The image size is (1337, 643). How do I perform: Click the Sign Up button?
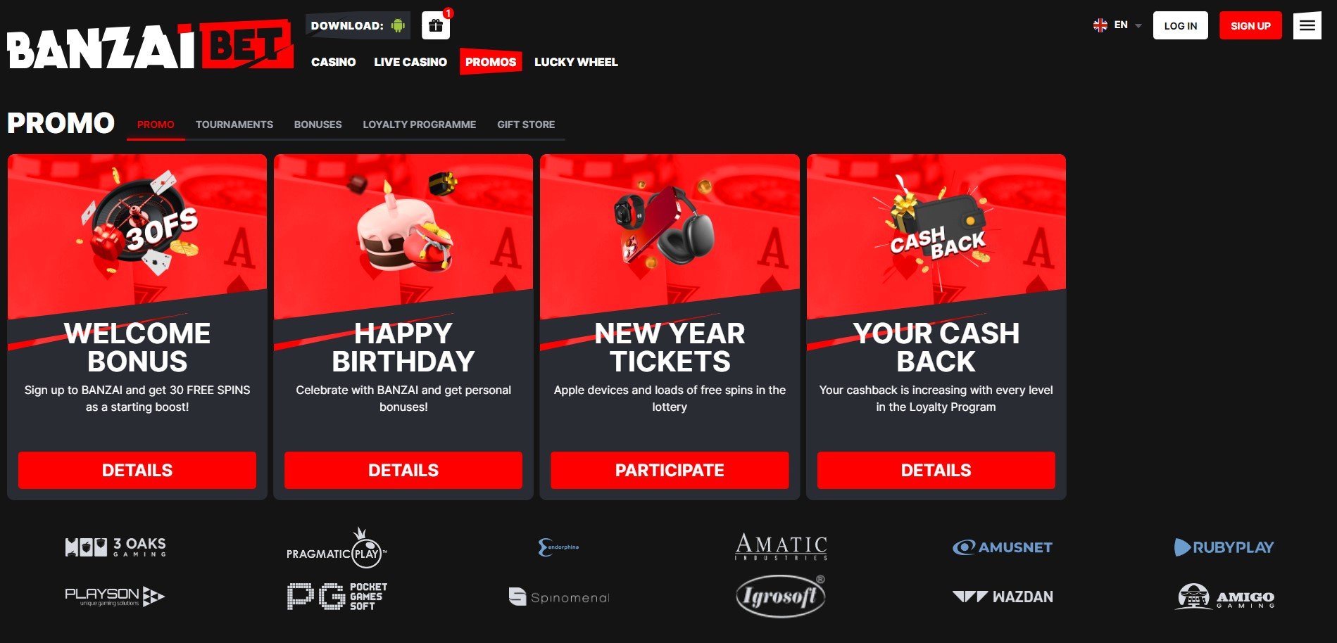coord(1250,25)
